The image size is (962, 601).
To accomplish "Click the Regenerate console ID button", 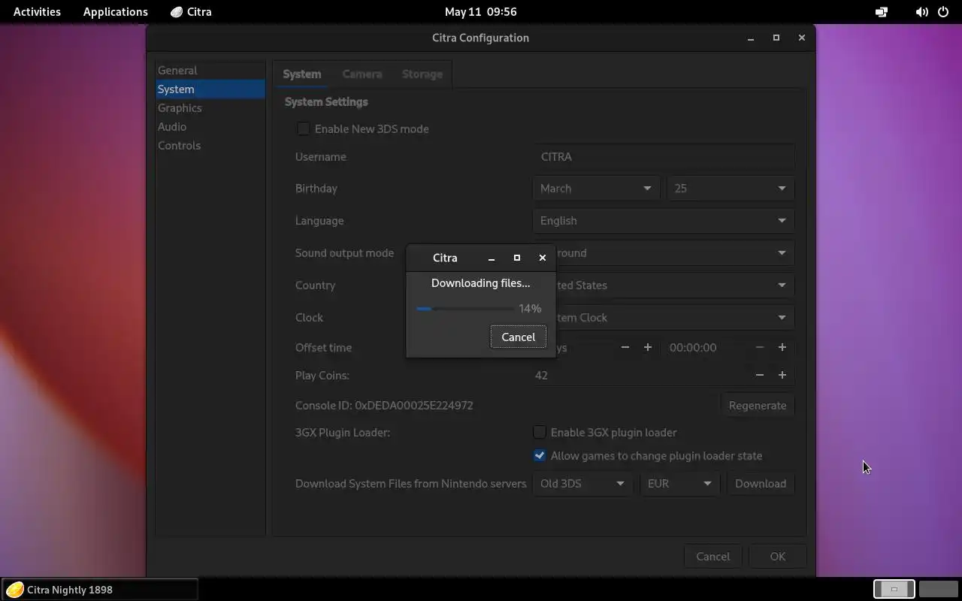I will pyautogui.click(x=758, y=405).
